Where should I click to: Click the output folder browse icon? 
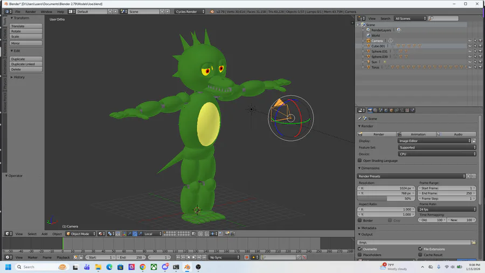(474, 242)
